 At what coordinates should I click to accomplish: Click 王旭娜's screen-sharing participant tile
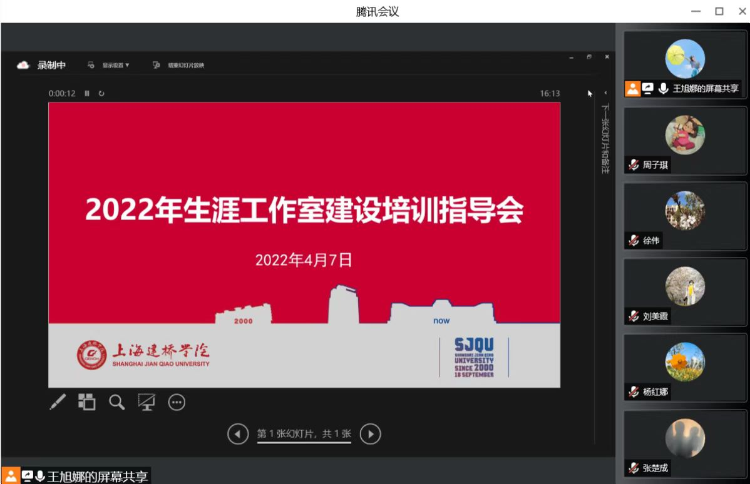coord(685,64)
